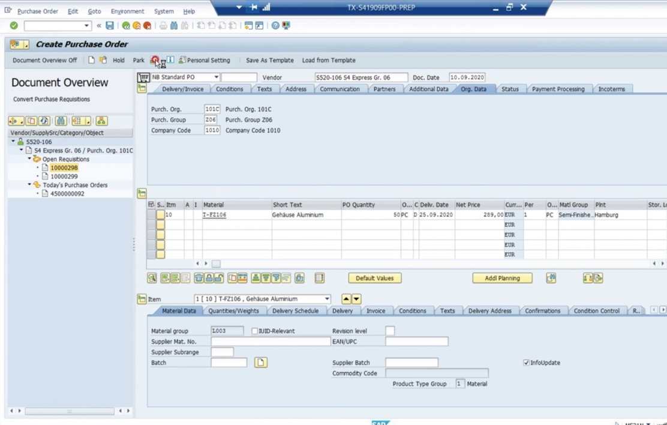Screen dimensions: 667x425
Task: Click the hierarchy breakdown icon in Document Overview
Action: click(x=101, y=121)
